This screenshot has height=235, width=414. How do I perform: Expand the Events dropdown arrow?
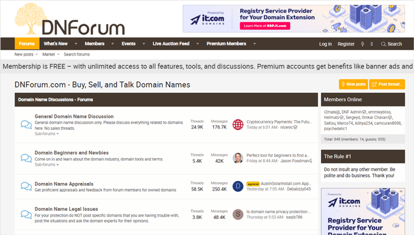[x=144, y=44]
